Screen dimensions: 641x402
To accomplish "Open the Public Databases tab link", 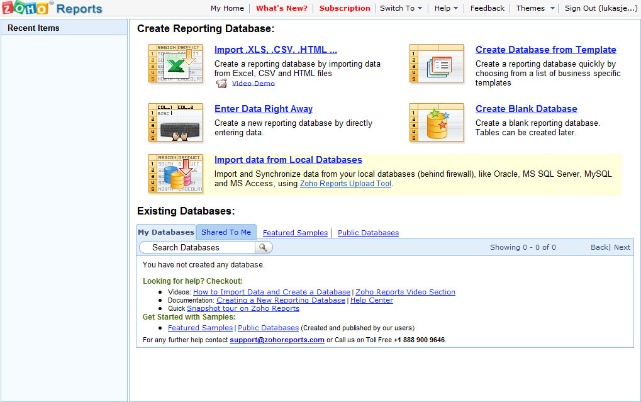I will pos(368,233).
